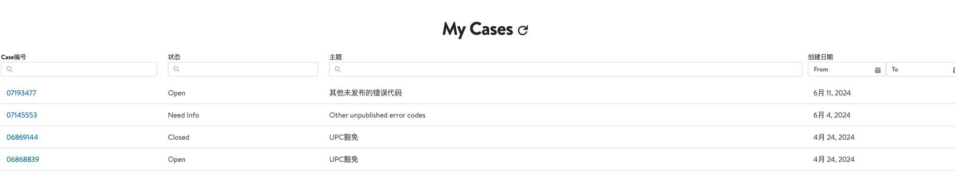The width and height of the screenshot is (955, 184).
Task: Click the magnifier icon in 状态 filter
Action: pos(177,69)
